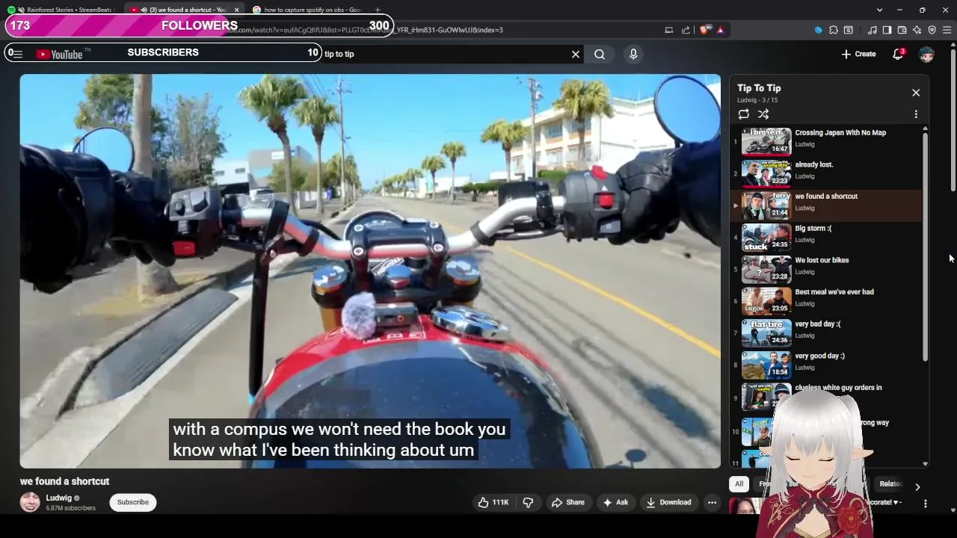Viewport: 957px width, 538px height.
Task: Open 'clueless white guy orders in' video
Action: tap(825, 397)
